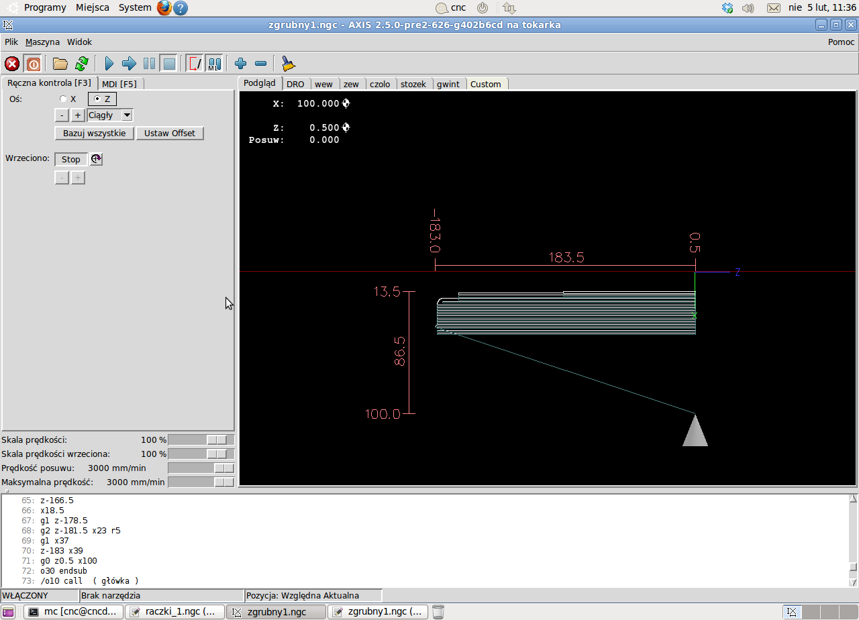Click spindle Stop button
859x620 pixels.
[x=70, y=159]
